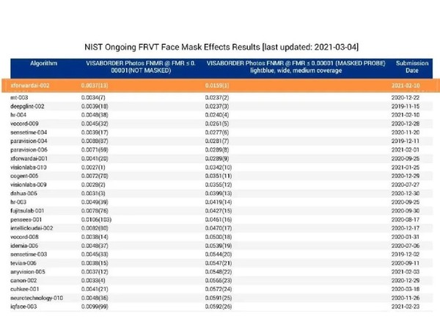This screenshot has width=440, height=330.
Task: Sort by the Submission Date column header
Action: tap(411, 67)
